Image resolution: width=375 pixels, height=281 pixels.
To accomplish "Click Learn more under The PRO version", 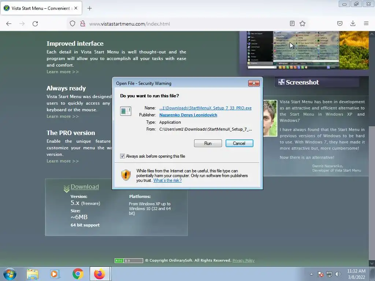I will pos(63,161).
